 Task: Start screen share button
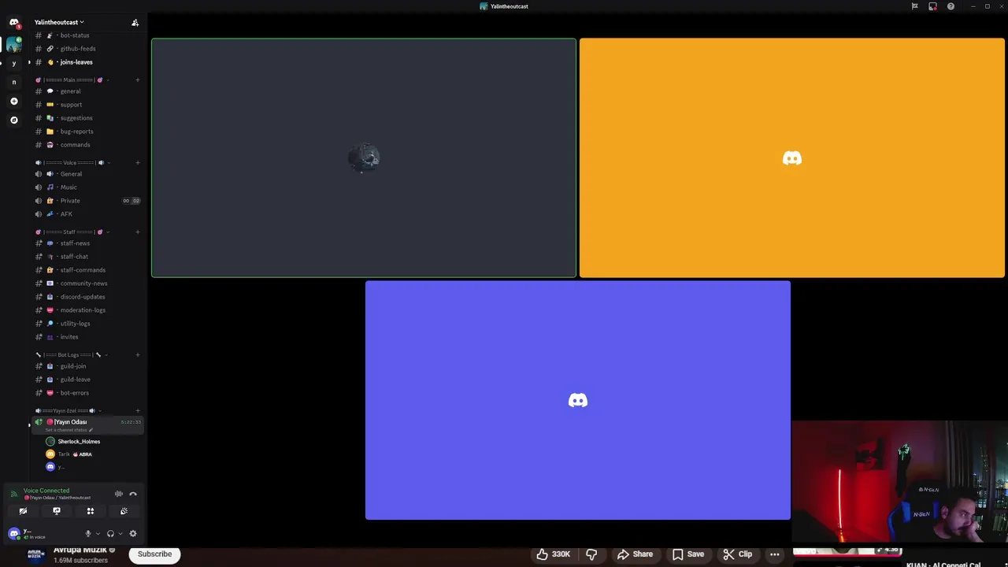coord(57,511)
